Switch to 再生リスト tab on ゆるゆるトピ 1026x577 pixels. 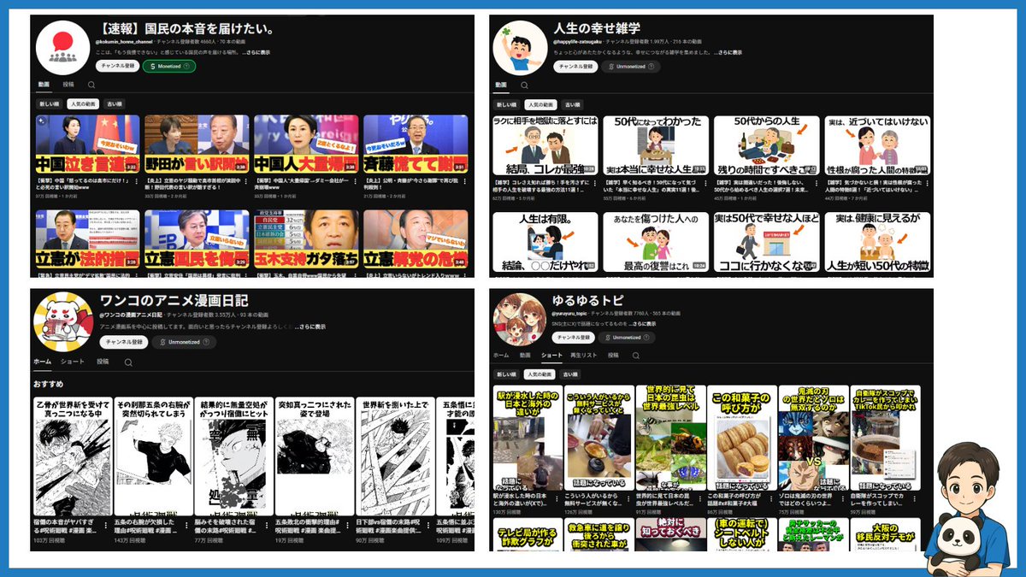click(x=583, y=355)
